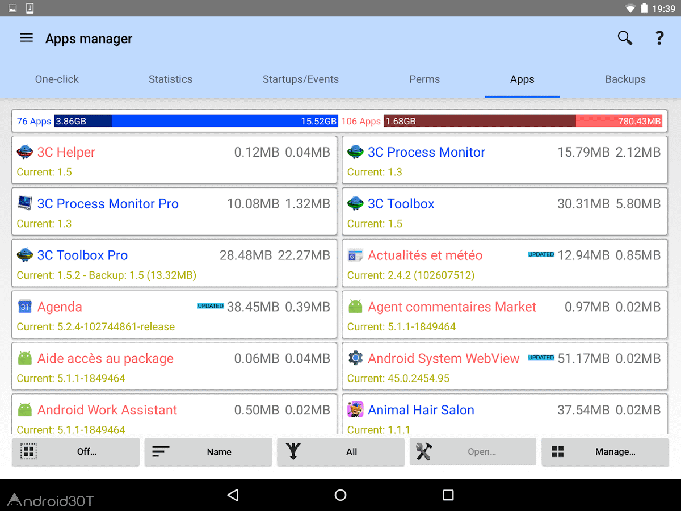Open the Startups/Events tab
681x511 pixels.
301,79
